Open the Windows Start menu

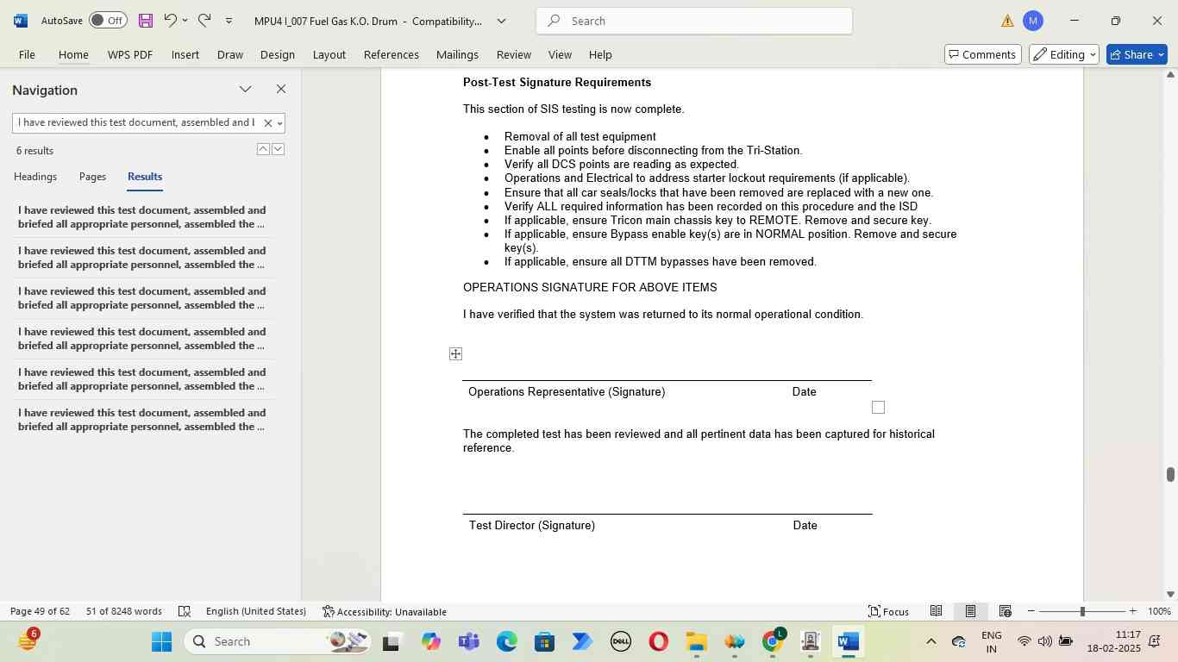162,641
